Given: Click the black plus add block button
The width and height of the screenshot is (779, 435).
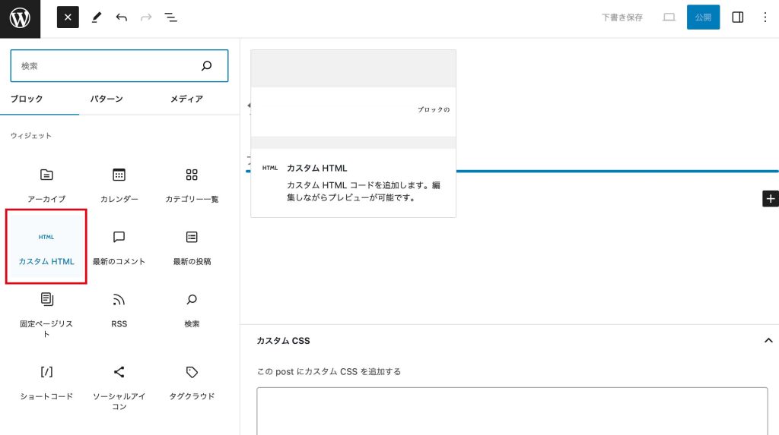Looking at the screenshot, I should [x=771, y=199].
